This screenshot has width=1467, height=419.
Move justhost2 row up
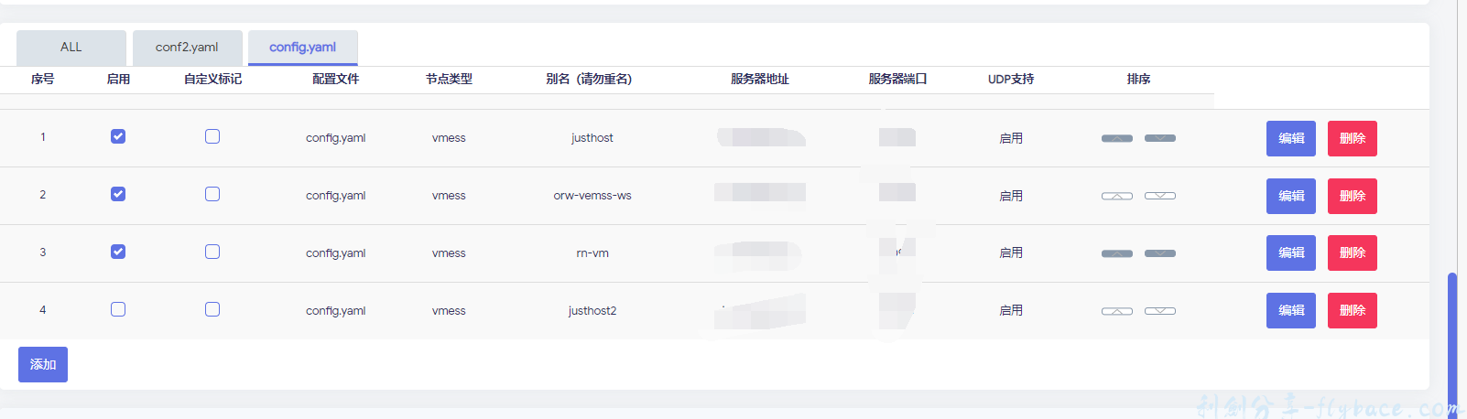click(1116, 311)
